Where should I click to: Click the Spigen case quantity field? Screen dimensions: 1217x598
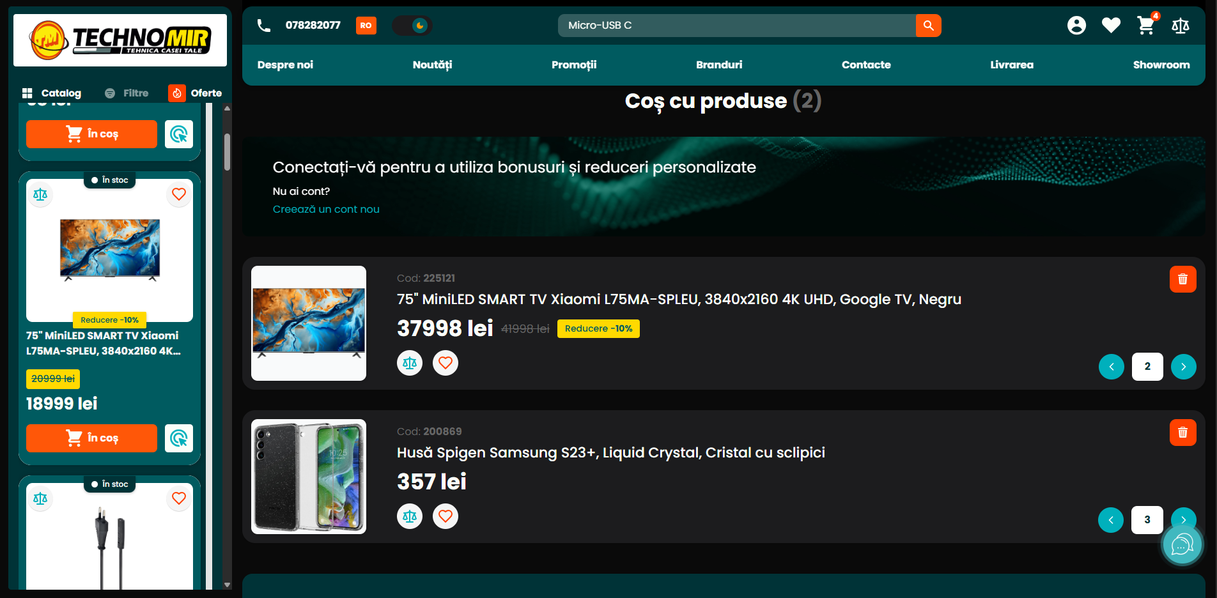(1147, 520)
